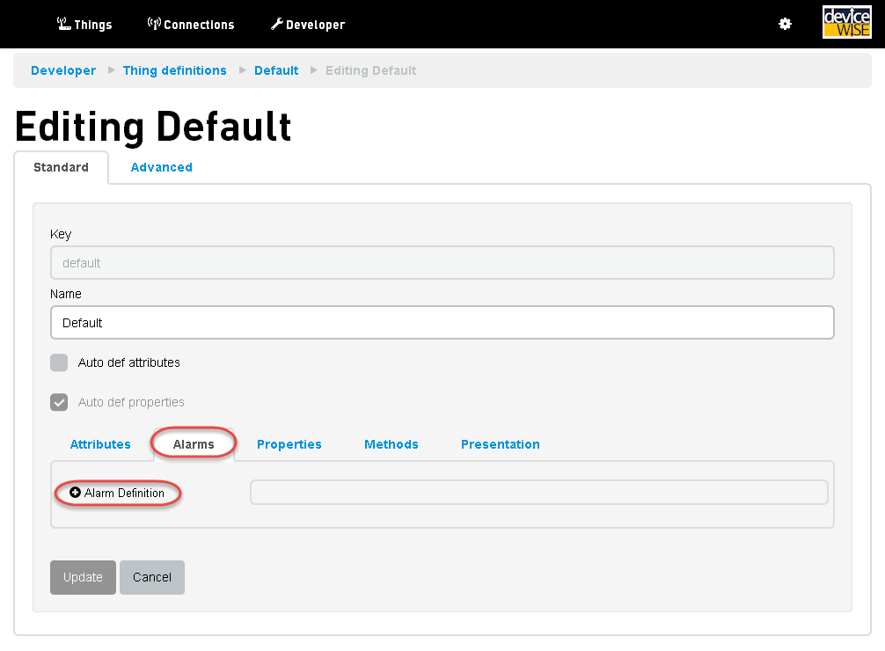Viewport: 885px width, 651px height.
Task: Navigate to Thing definitions breadcrumb link
Action: [174, 70]
